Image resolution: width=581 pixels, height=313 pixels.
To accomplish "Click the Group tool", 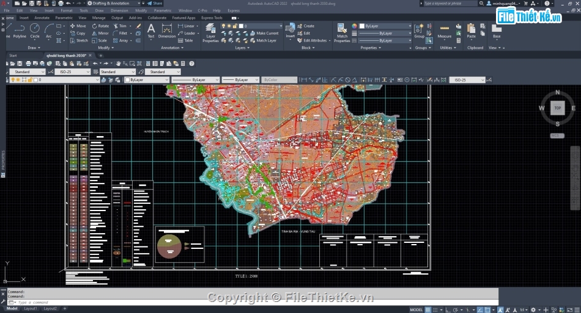I will coord(419,31).
